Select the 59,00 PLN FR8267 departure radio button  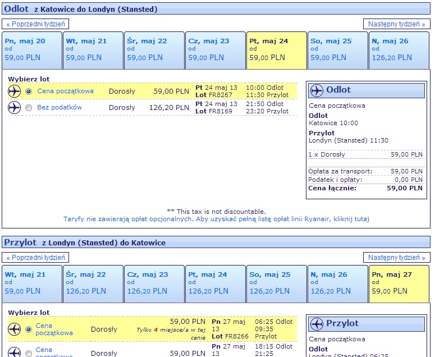tap(29, 91)
